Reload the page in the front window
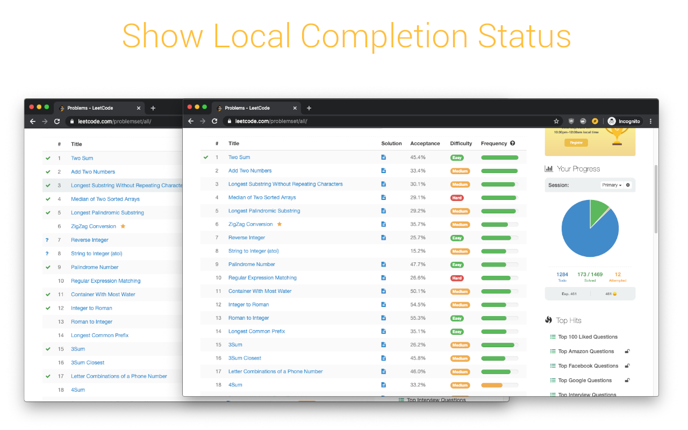688x430 pixels. 214,121
